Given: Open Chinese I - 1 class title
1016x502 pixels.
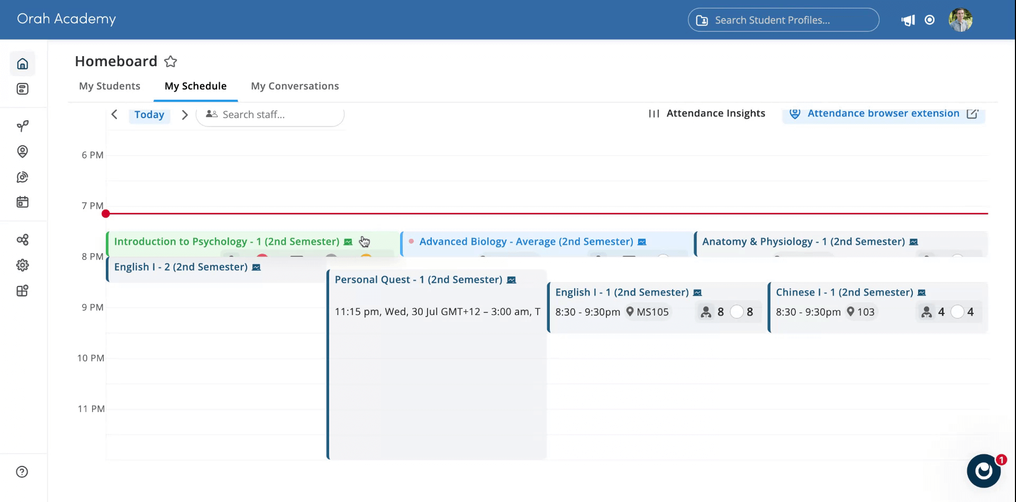Looking at the screenshot, I should click(845, 292).
